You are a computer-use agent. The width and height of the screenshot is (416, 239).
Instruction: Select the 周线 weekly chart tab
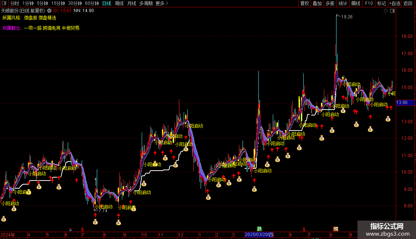119,3
